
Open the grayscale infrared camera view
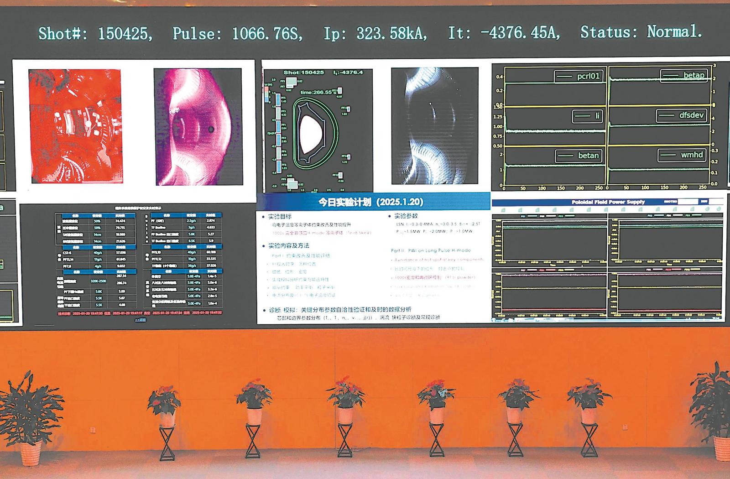click(x=435, y=126)
